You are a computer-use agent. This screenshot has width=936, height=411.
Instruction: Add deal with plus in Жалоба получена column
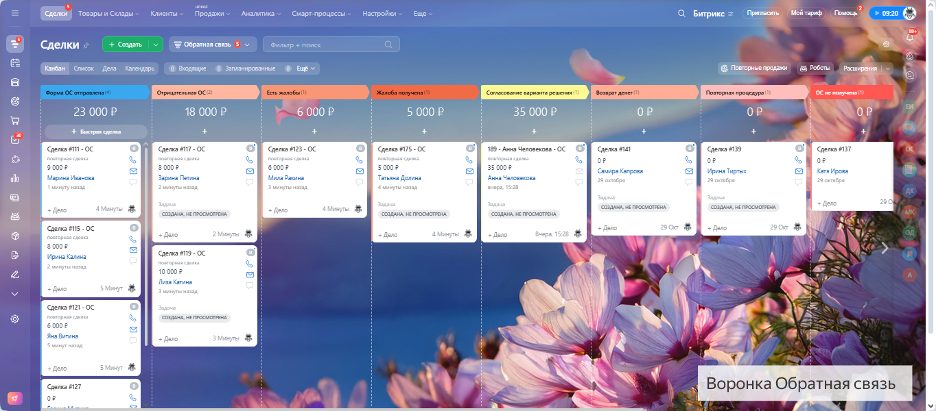click(424, 131)
